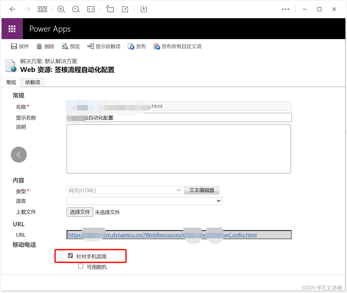Screen dimensions: 347x293
Task: Open the 文本编辑器 button
Action: [202, 190]
